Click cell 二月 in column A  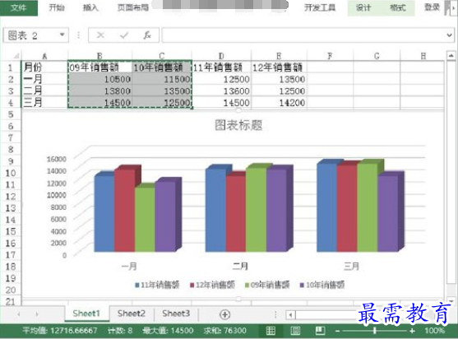coord(44,91)
